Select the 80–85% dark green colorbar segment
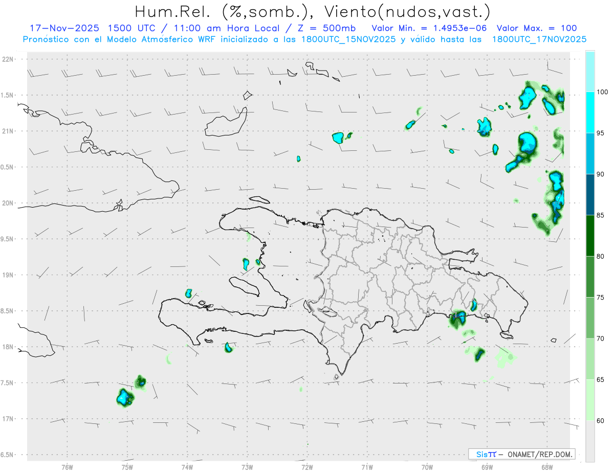The width and height of the screenshot is (614, 474). (590, 236)
